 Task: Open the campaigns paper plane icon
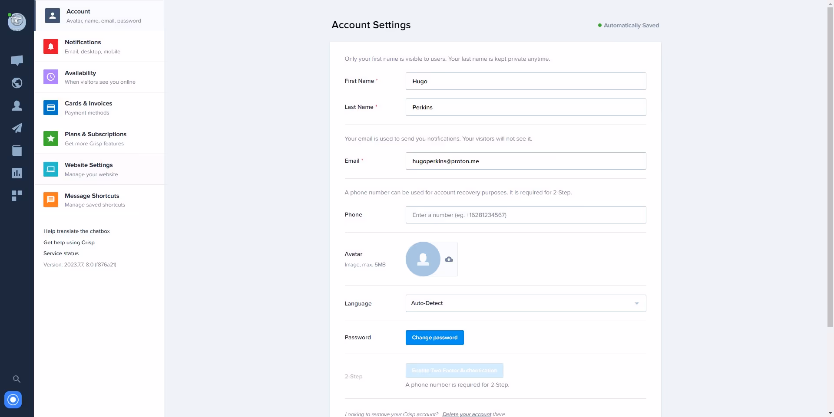[x=17, y=128]
